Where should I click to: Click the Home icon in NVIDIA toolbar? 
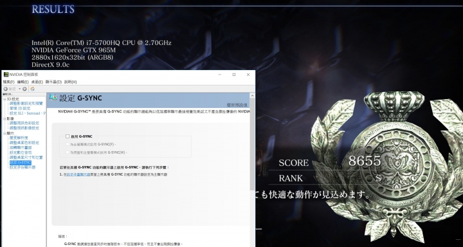tap(33, 89)
